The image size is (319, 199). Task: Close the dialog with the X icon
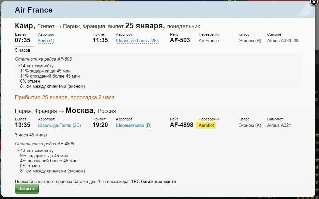[314, 2]
